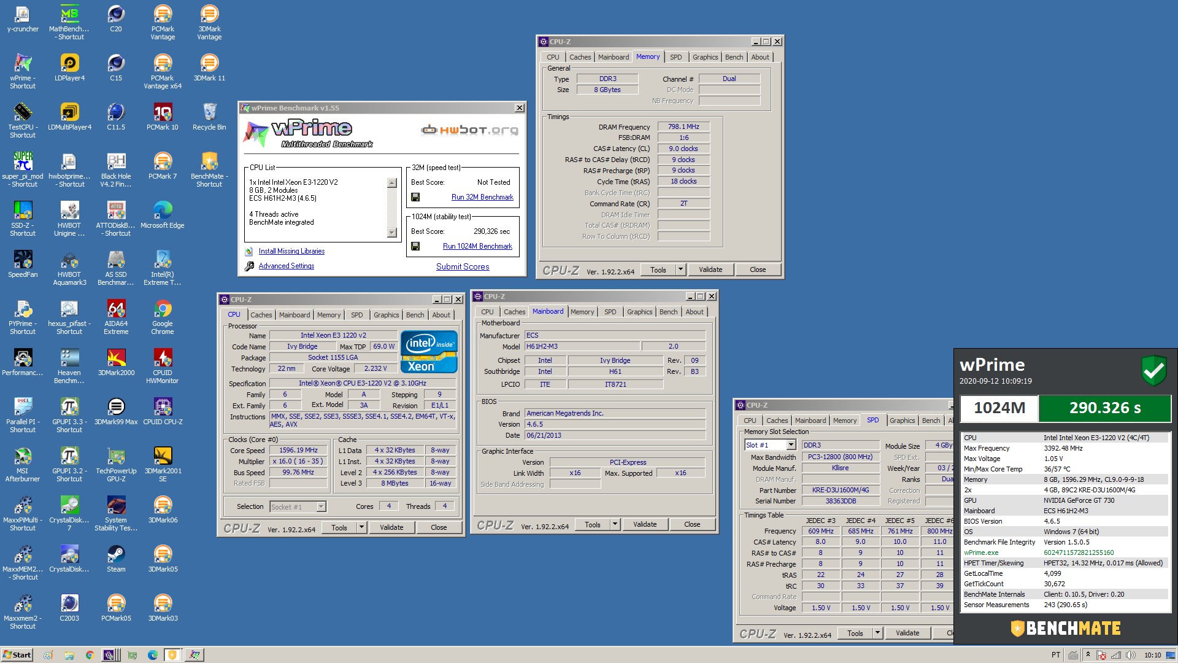Open Tools dropdown arrow in Mainboard CPU-Z
Screen dimensions: 1178x663
pyautogui.click(x=615, y=524)
